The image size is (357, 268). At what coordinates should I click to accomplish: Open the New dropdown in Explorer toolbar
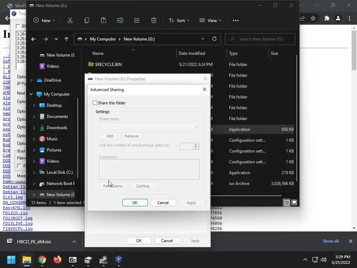click(44, 20)
